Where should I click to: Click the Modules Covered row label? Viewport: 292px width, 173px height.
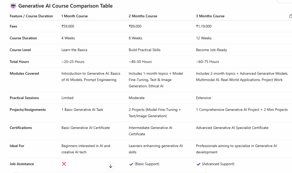point(24,73)
